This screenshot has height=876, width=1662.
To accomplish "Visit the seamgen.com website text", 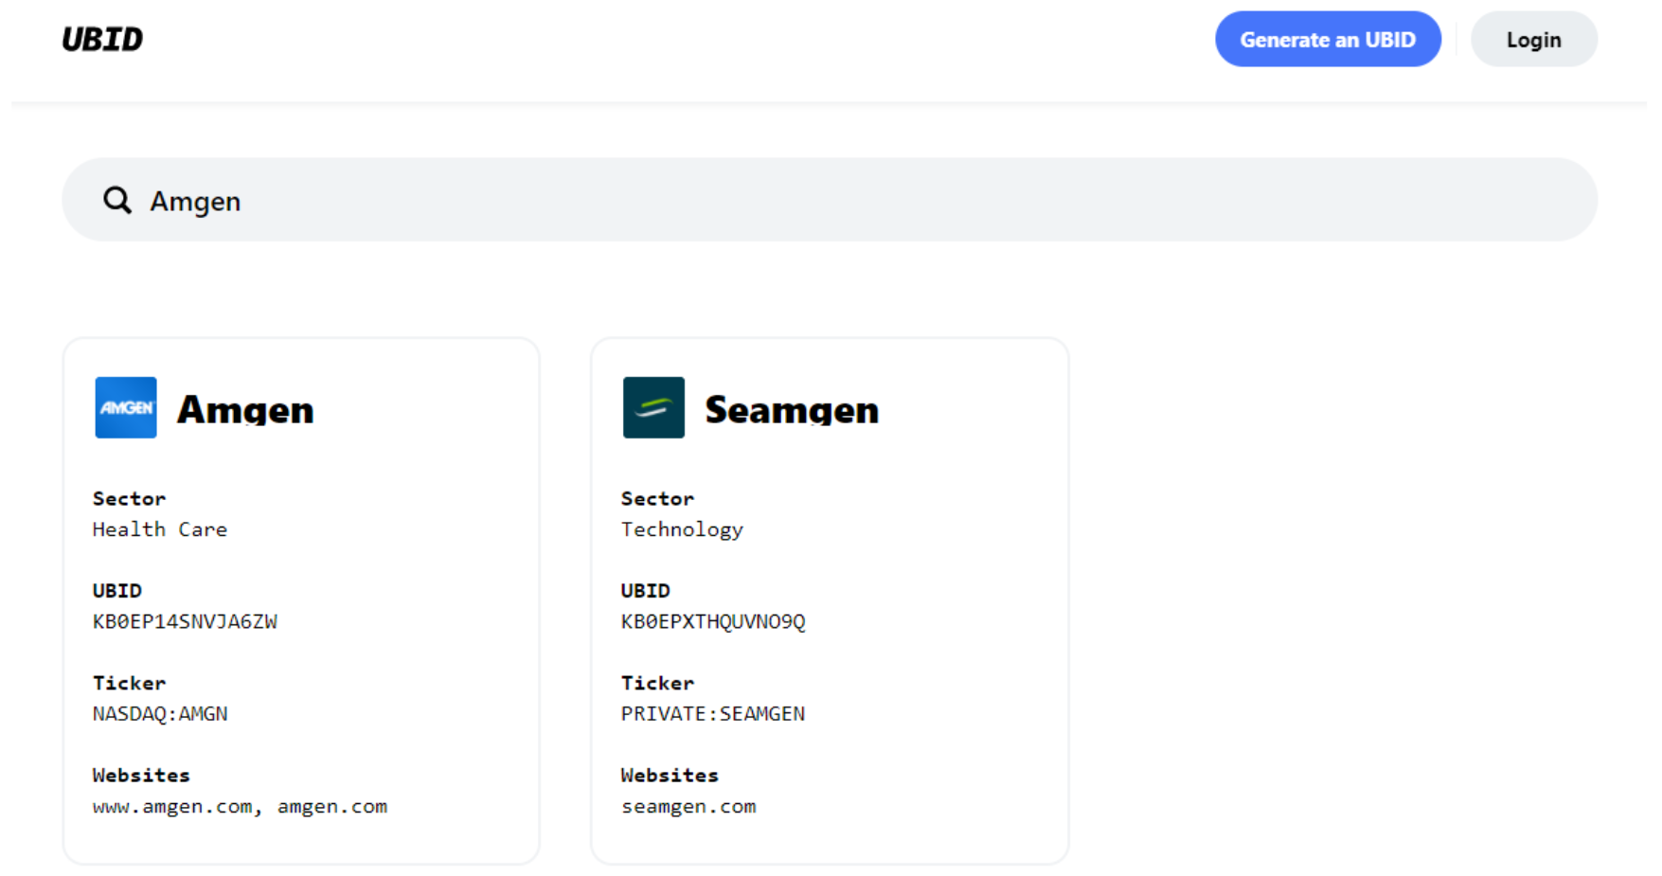I will point(688,806).
